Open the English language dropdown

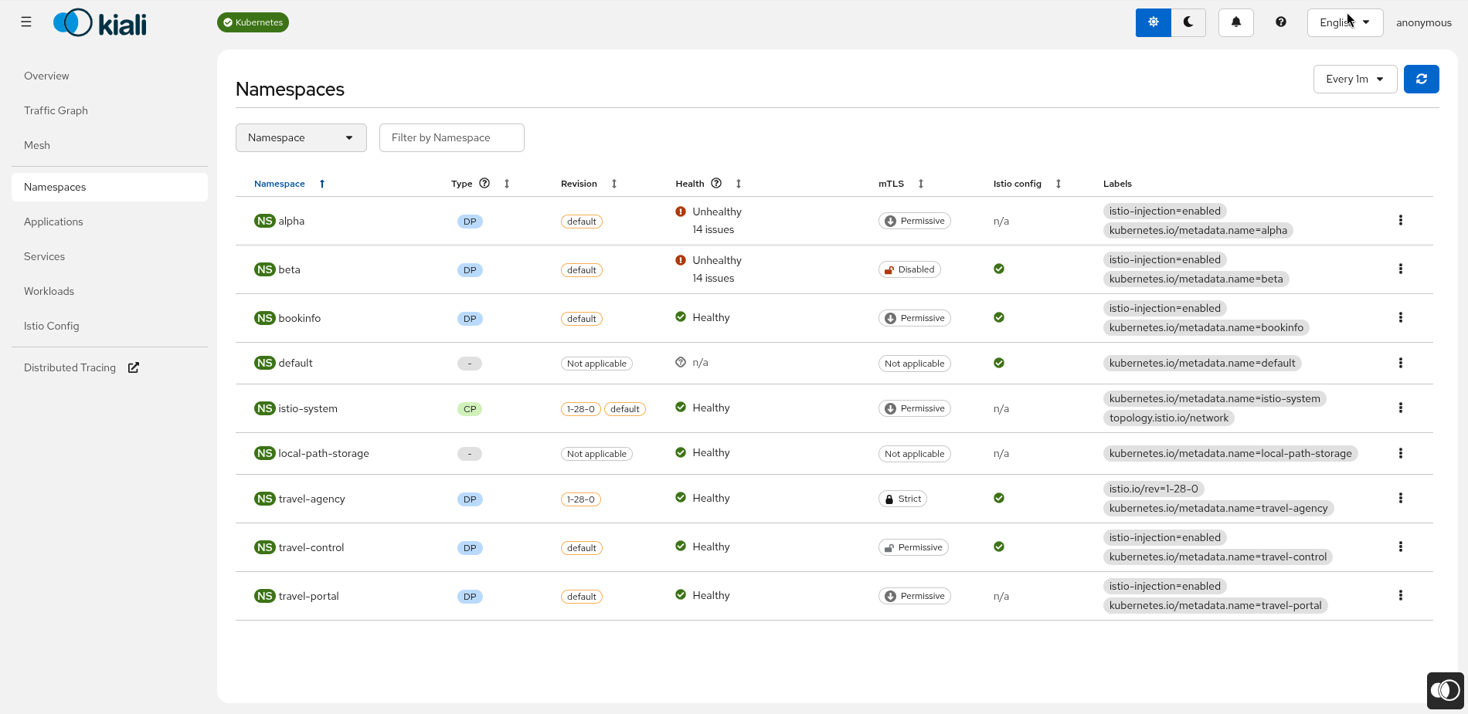click(1344, 22)
